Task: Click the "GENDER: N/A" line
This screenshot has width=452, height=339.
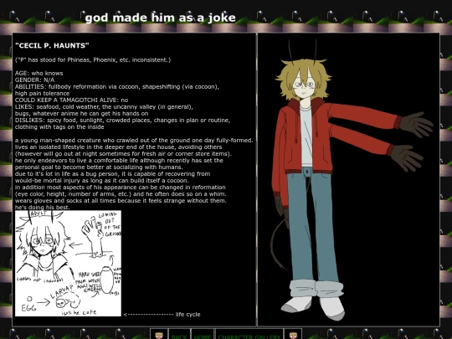Action: (34, 80)
